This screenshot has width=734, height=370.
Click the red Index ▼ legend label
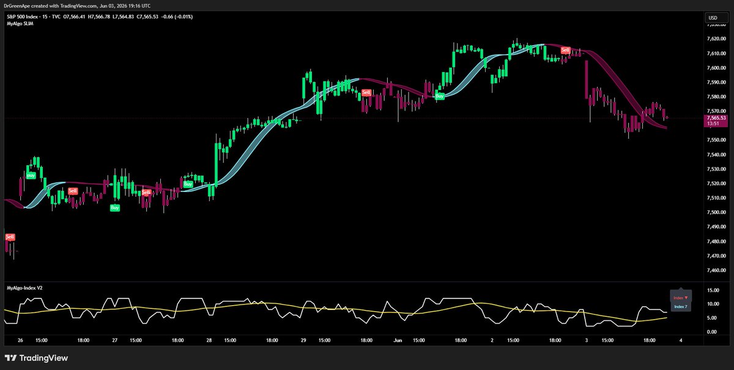(681, 298)
